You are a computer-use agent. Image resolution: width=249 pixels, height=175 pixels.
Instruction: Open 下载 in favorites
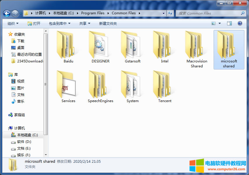click(18, 41)
